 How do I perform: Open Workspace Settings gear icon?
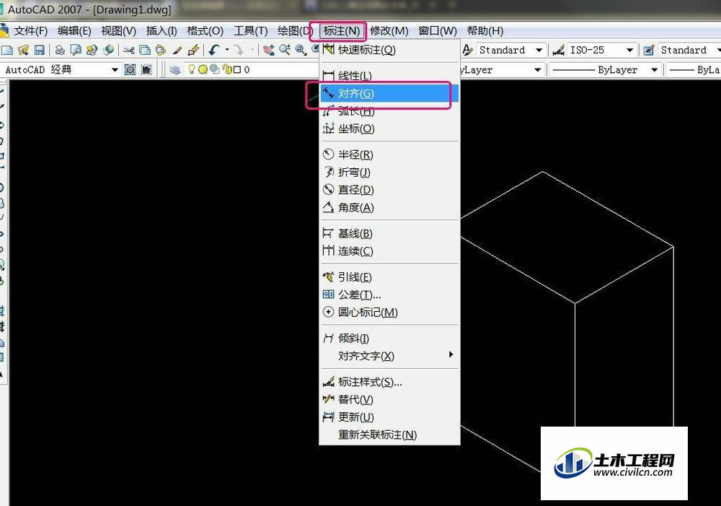(130, 69)
